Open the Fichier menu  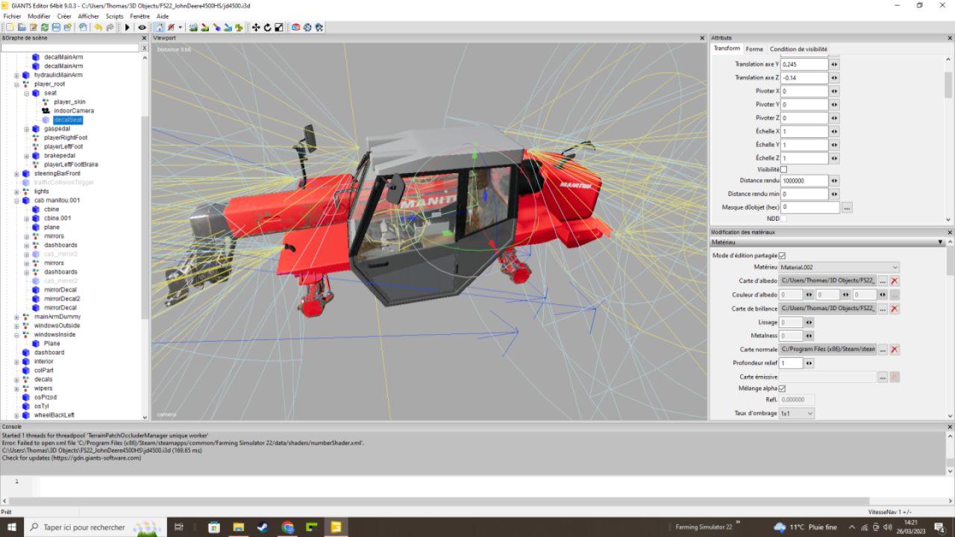tap(12, 16)
